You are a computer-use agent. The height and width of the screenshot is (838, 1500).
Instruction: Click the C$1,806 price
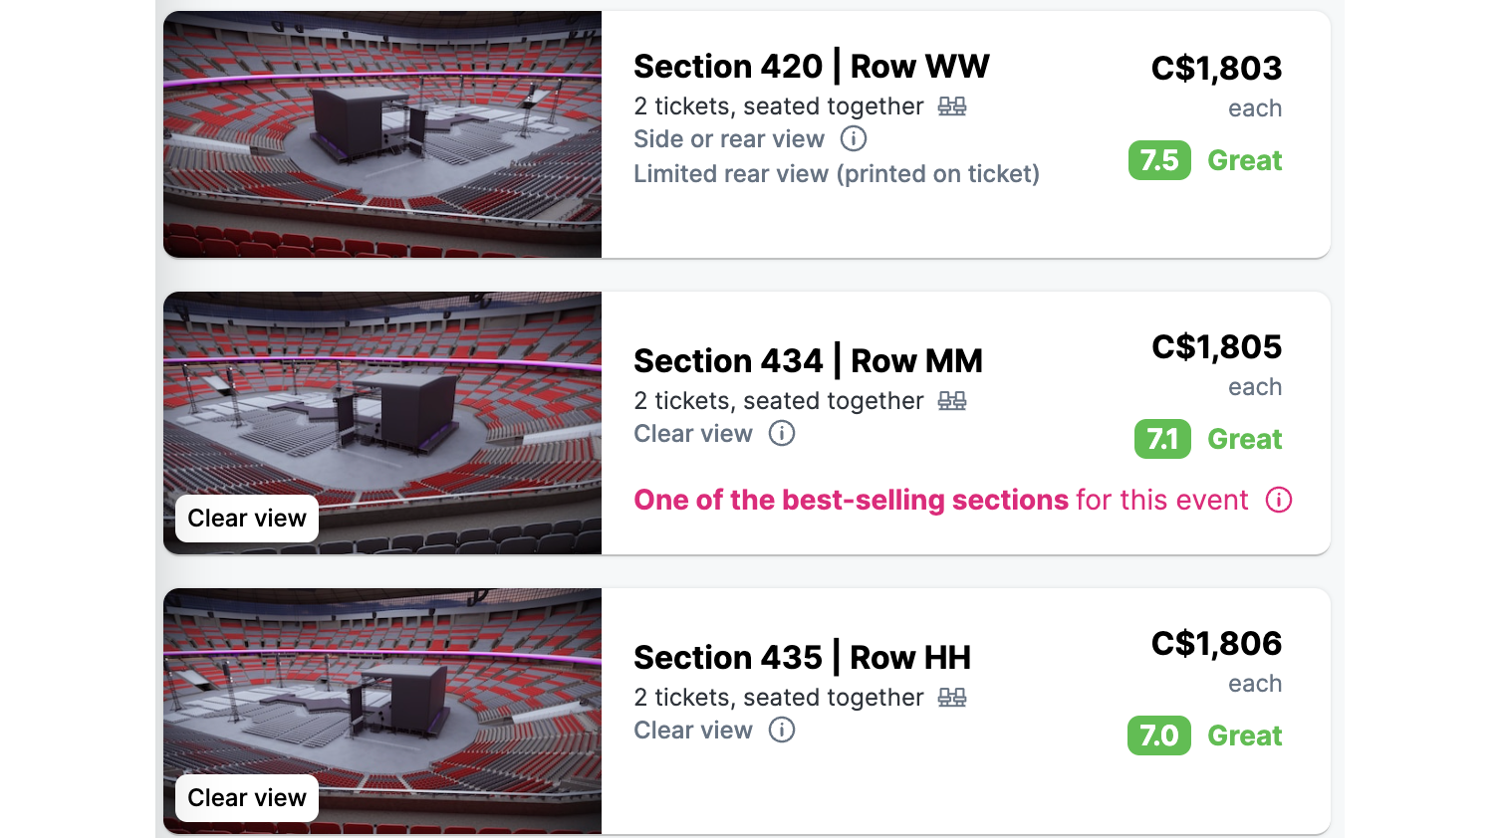click(x=1216, y=643)
